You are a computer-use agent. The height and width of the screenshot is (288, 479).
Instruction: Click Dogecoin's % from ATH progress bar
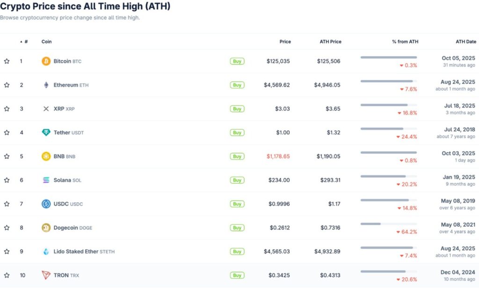coord(388,224)
